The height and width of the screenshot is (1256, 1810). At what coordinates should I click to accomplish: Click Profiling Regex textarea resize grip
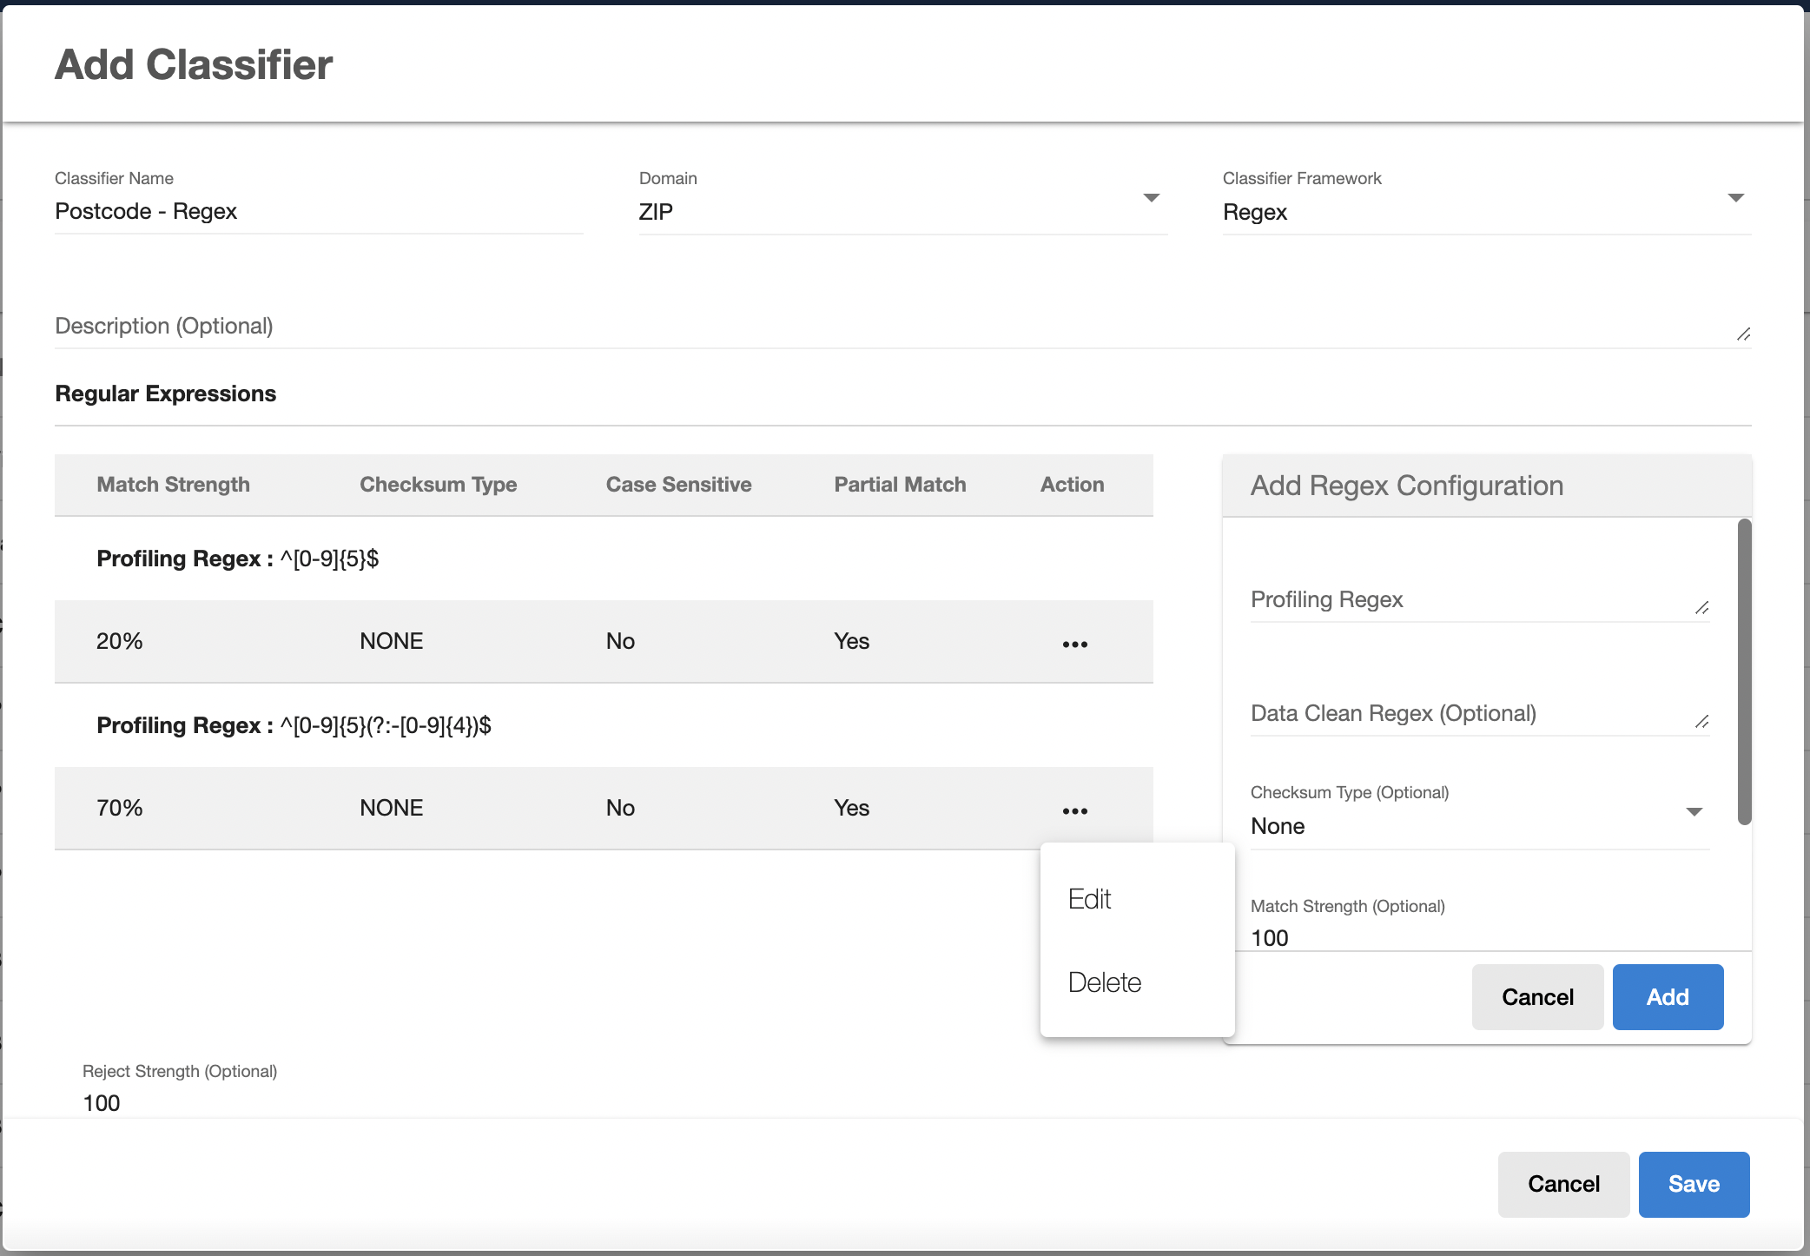coord(1701,608)
